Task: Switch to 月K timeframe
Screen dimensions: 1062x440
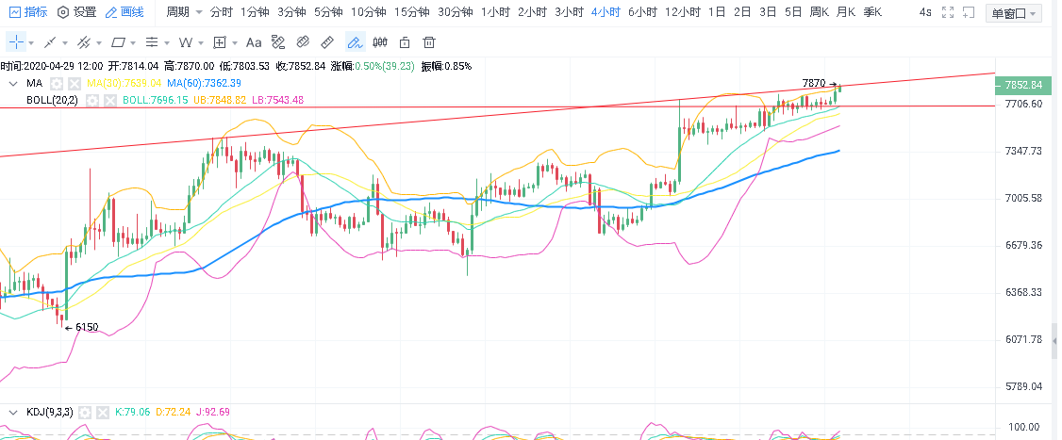Action: pyautogui.click(x=846, y=11)
